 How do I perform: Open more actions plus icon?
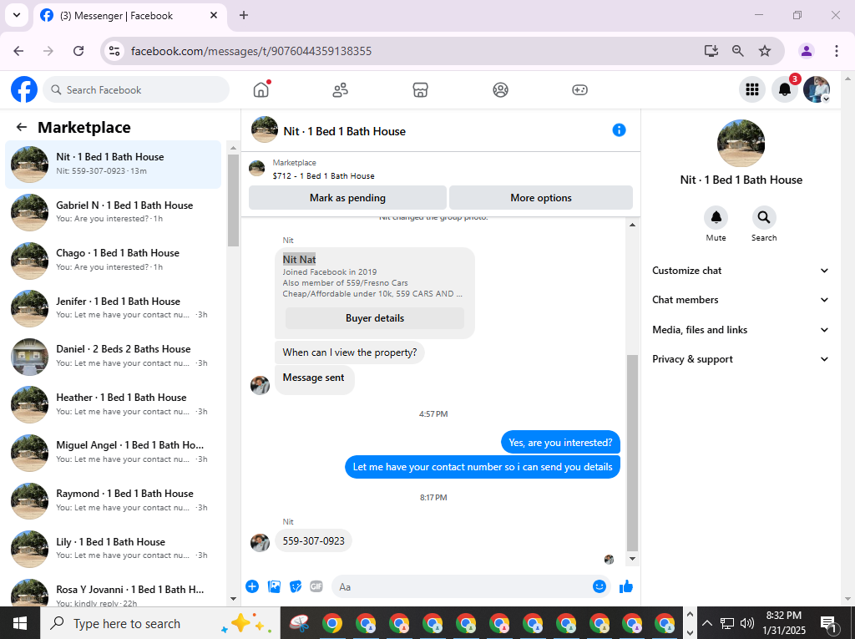coord(252,586)
